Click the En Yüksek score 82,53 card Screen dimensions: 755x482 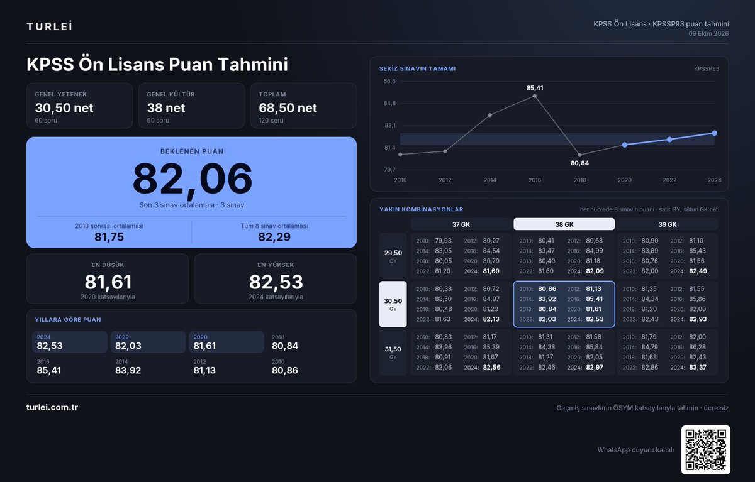pos(276,279)
